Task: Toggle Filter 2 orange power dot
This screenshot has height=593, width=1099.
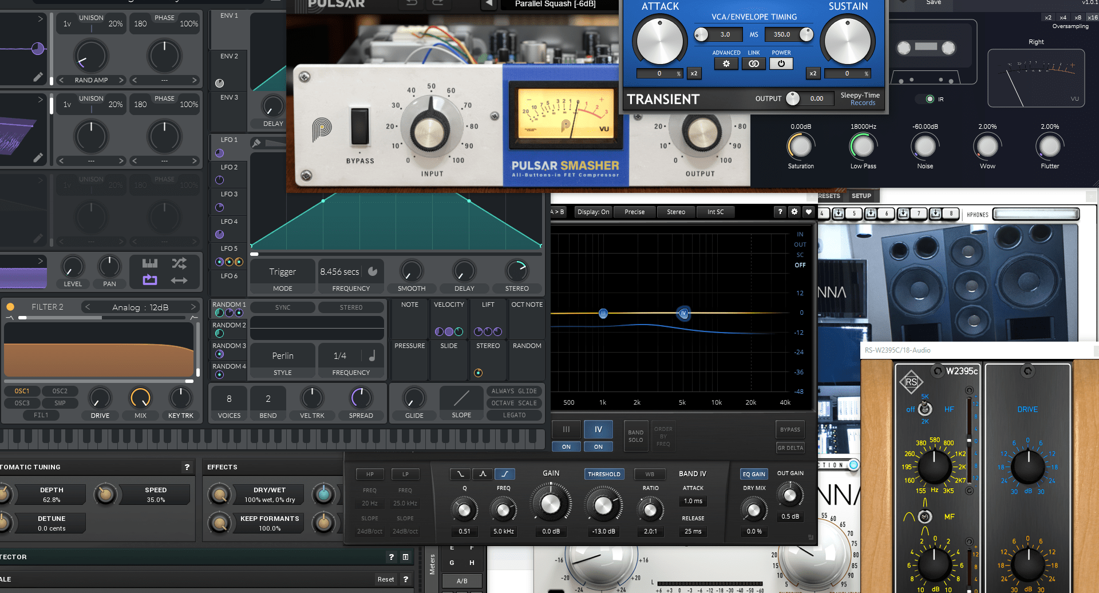Action: pos(10,307)
